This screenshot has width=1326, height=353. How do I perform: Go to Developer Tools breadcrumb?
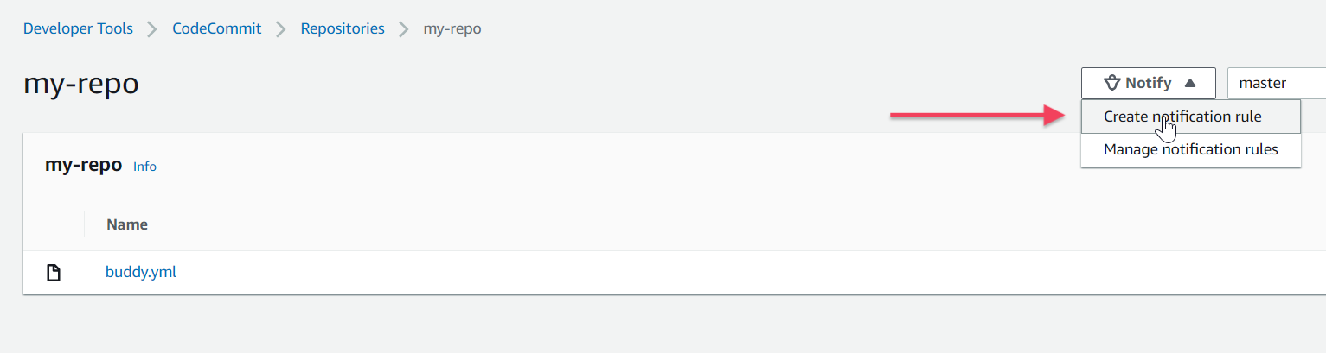[x=78, y=28]
